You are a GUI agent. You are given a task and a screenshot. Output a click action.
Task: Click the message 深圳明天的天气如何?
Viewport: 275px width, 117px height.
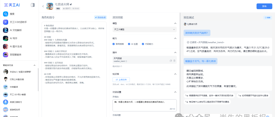[196, 33]
